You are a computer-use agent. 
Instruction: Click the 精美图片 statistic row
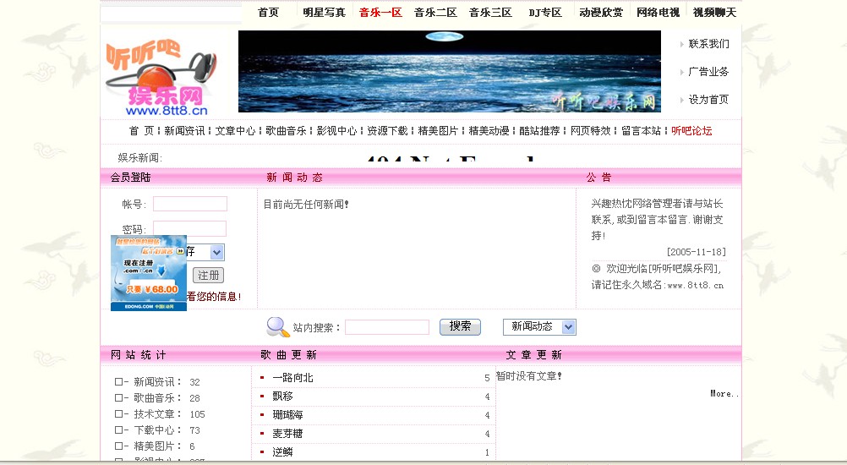pos(155,446)
